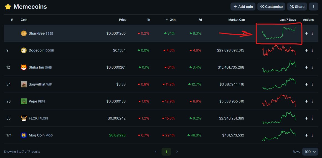This screenshot has height=158, width=322.
Task: Sort by the Price column header
Action: click(x=123, y=20)
